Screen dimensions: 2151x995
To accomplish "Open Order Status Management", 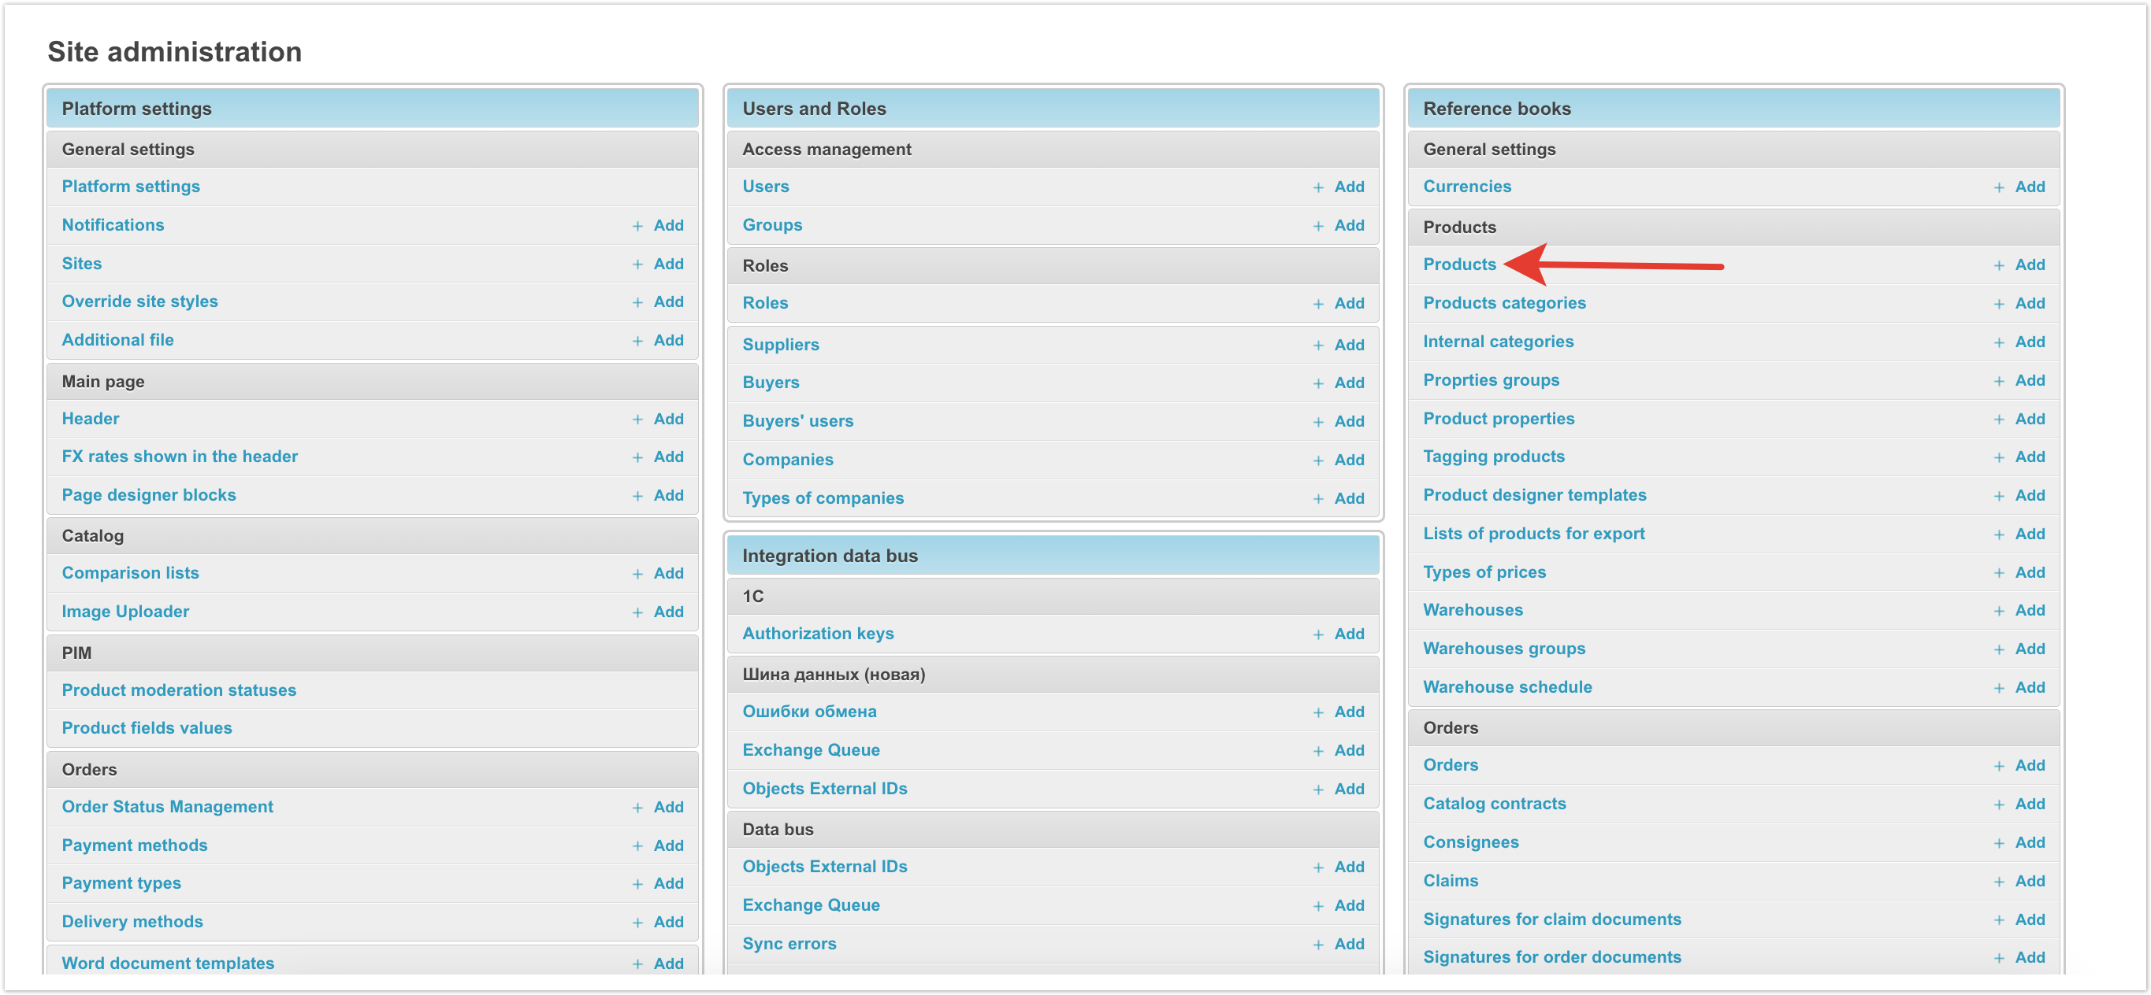I will 167,807.
